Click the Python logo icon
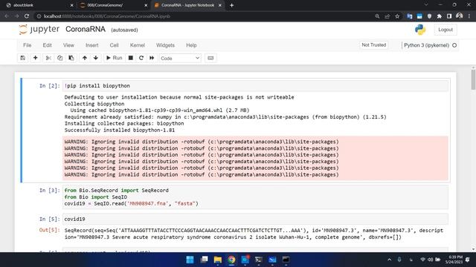The image size is (476, 267). [420, 30]
